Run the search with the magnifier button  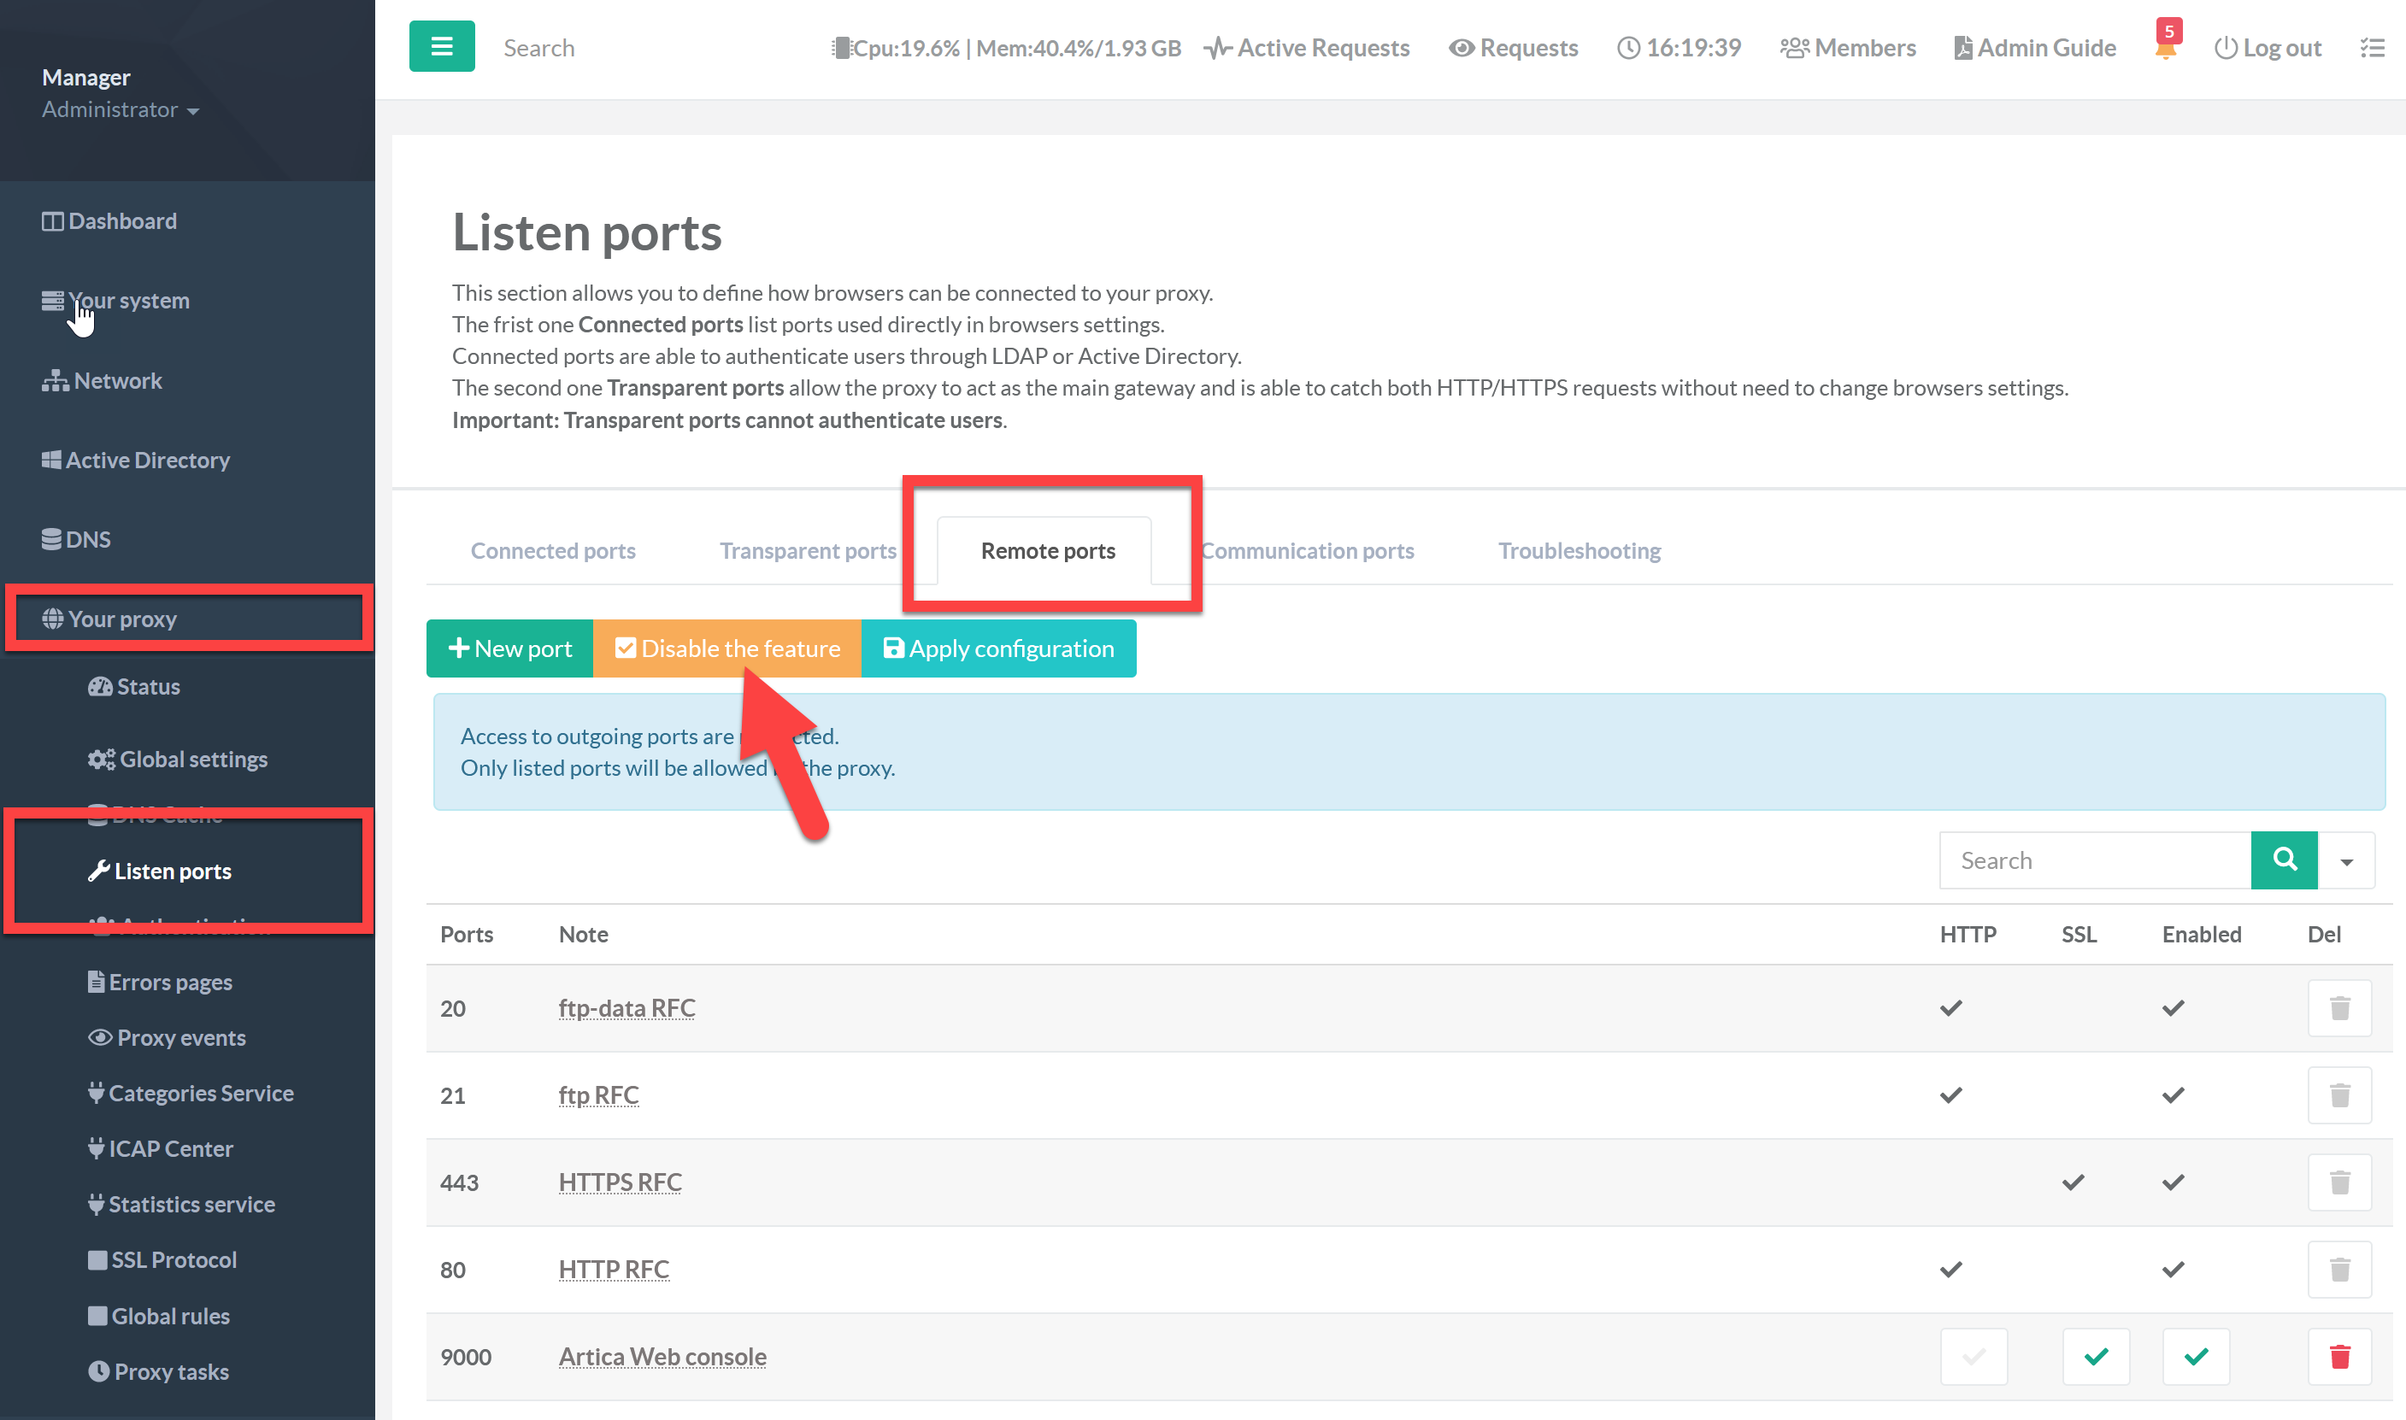click(x=2284, y=860)
